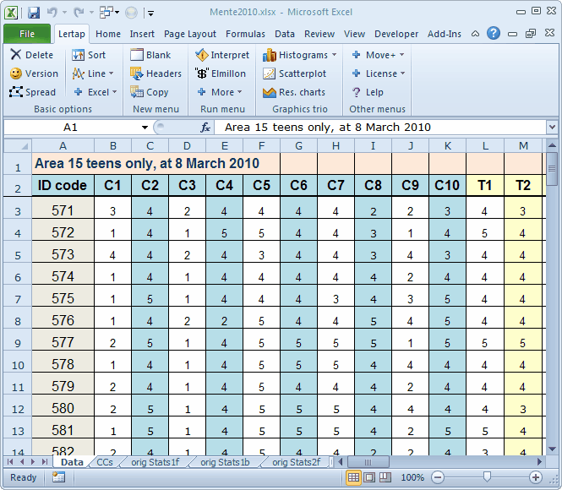The height and width of the screenshot is (490, 562).
Task: Select column header G
Action: pos(298,146)
